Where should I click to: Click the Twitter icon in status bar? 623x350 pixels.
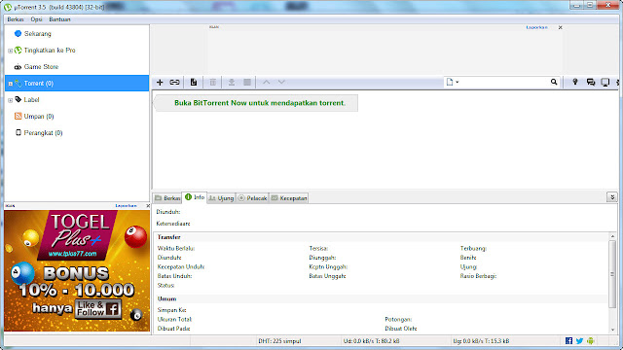580,341
